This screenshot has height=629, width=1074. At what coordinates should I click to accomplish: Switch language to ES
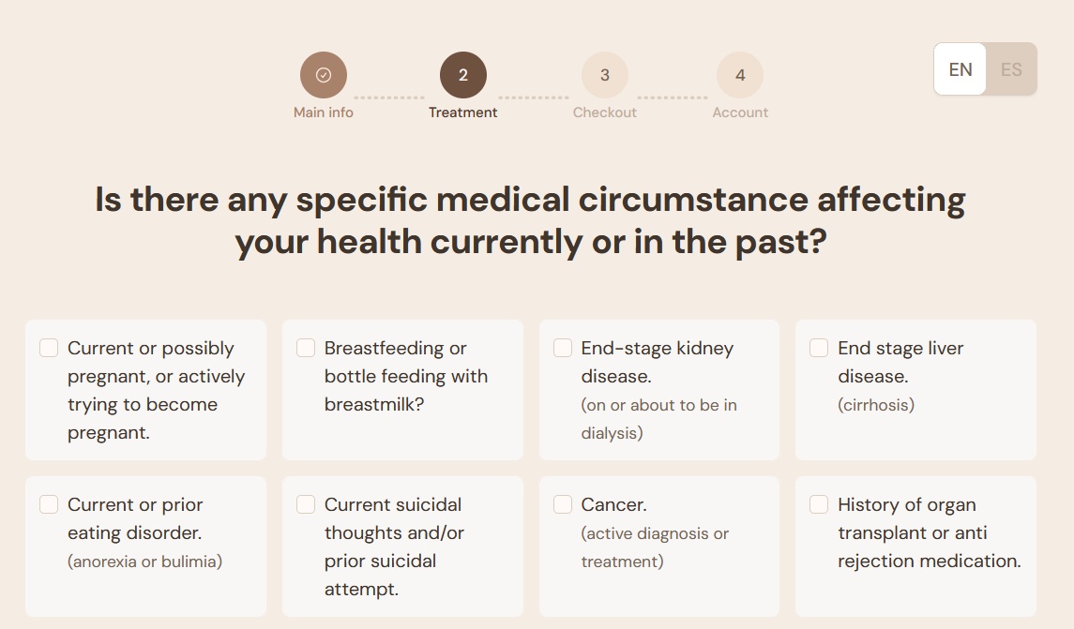pyautogui.click(x=1011, y=69)
